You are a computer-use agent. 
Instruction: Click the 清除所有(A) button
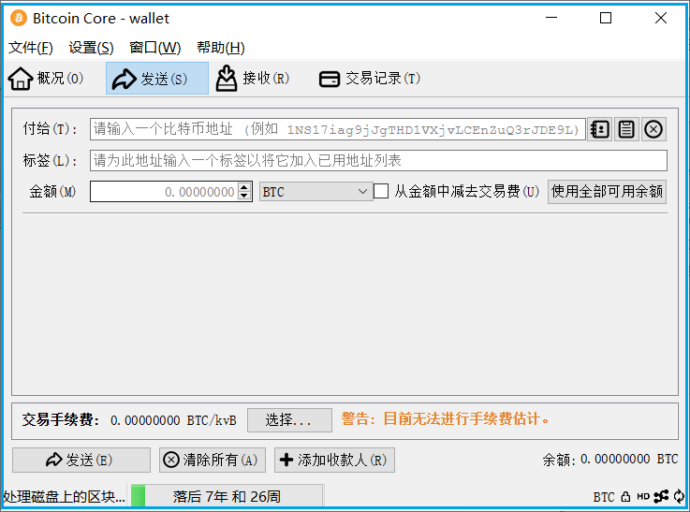(213, 461)
